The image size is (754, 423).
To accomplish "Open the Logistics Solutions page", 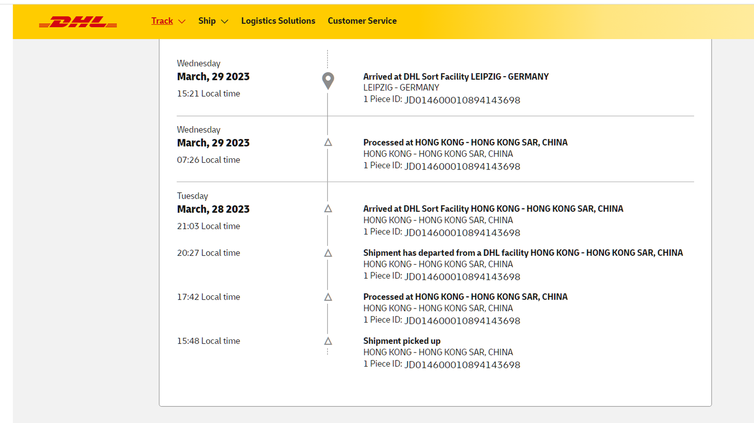I will click(x=278, y=21).
